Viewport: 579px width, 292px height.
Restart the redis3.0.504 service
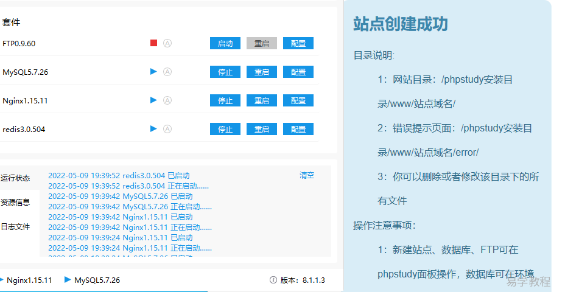262,129
